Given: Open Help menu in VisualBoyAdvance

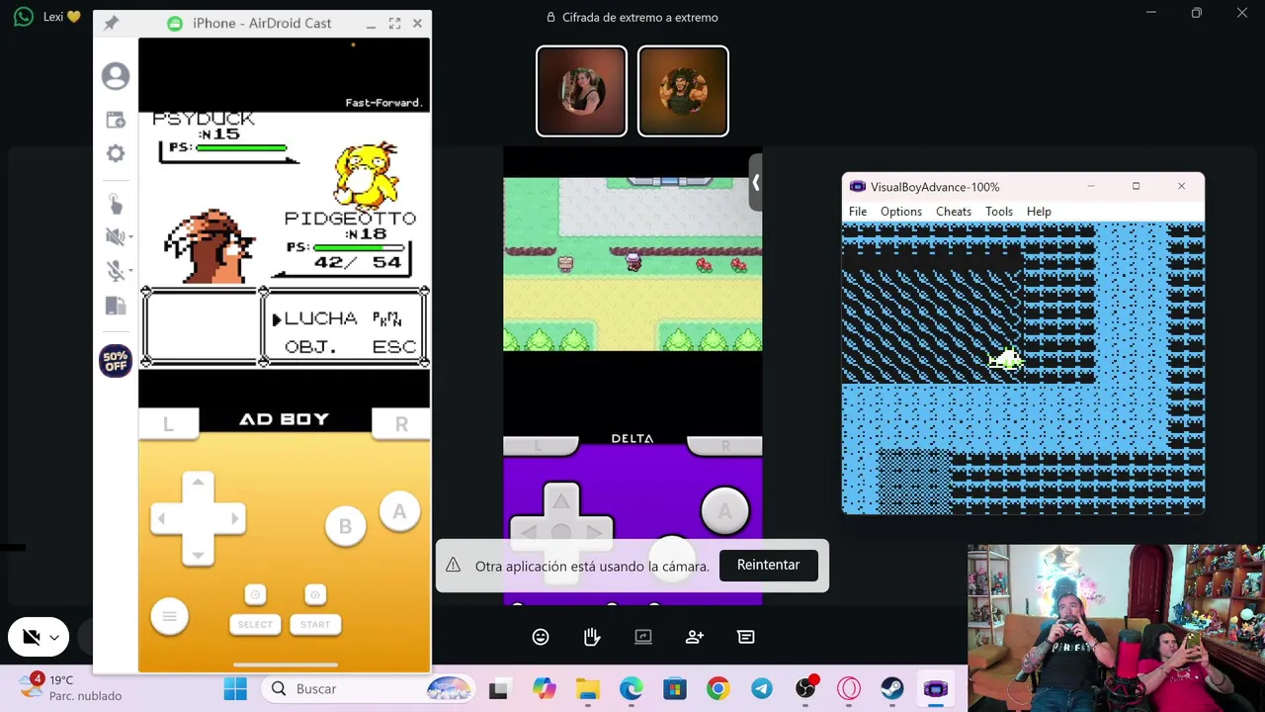Looking at the screenshot, I should click(1039, 212).
